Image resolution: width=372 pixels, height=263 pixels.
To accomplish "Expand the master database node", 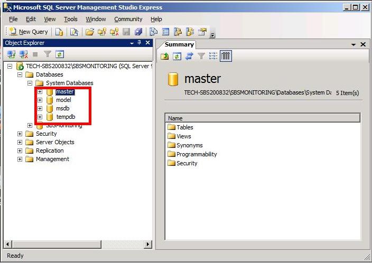I will pyautogui.click(x=40, y=91).
